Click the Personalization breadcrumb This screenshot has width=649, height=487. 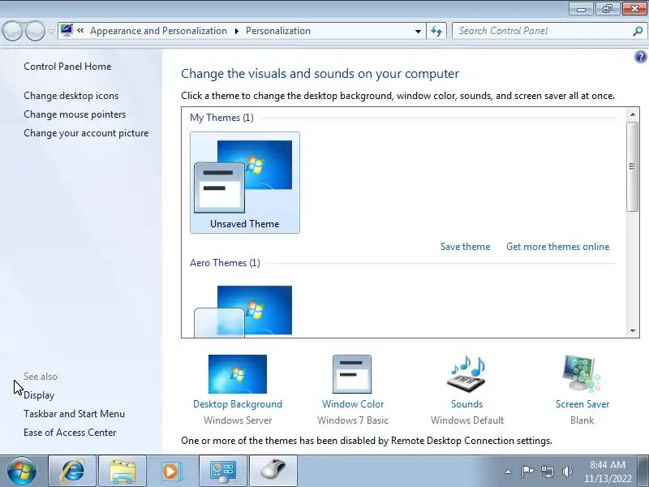click(x=278, y=31)
